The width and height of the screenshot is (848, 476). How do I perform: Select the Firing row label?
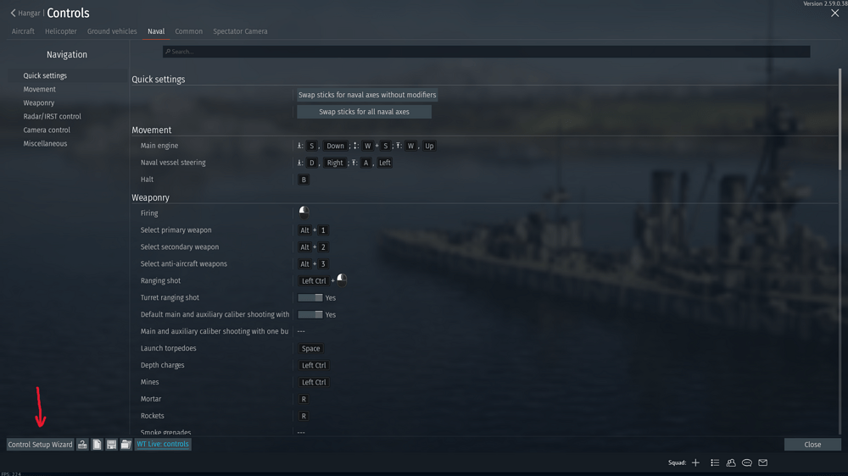[149, 213]
